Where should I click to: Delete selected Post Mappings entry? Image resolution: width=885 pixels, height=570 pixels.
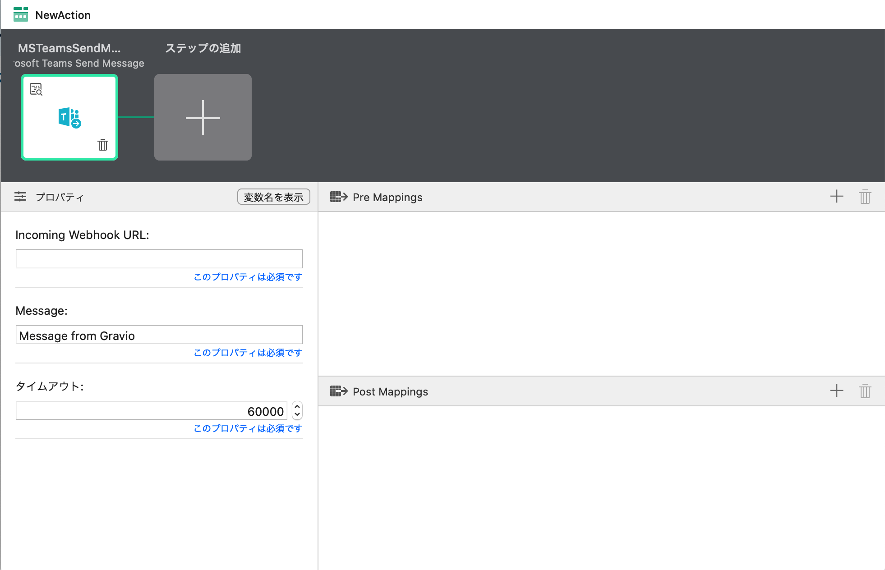coord(865,391)
